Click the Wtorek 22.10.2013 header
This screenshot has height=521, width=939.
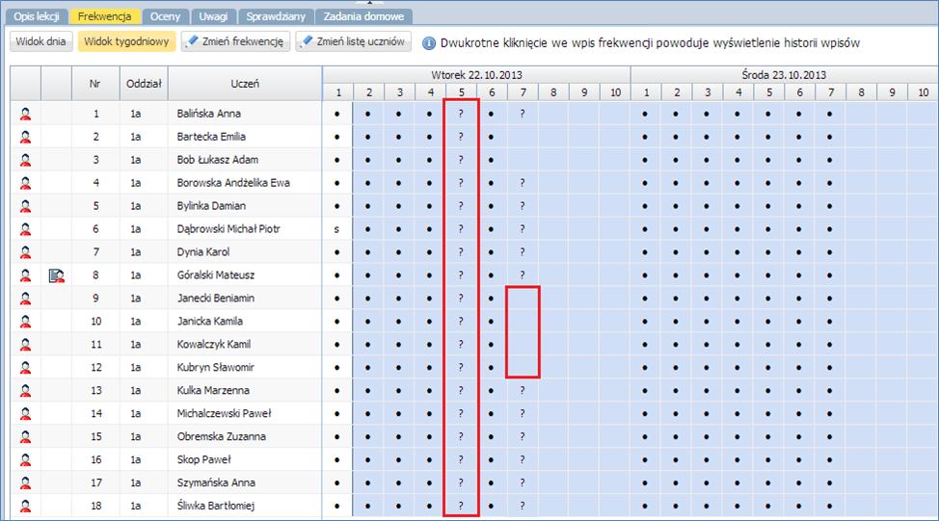[476, 75]
